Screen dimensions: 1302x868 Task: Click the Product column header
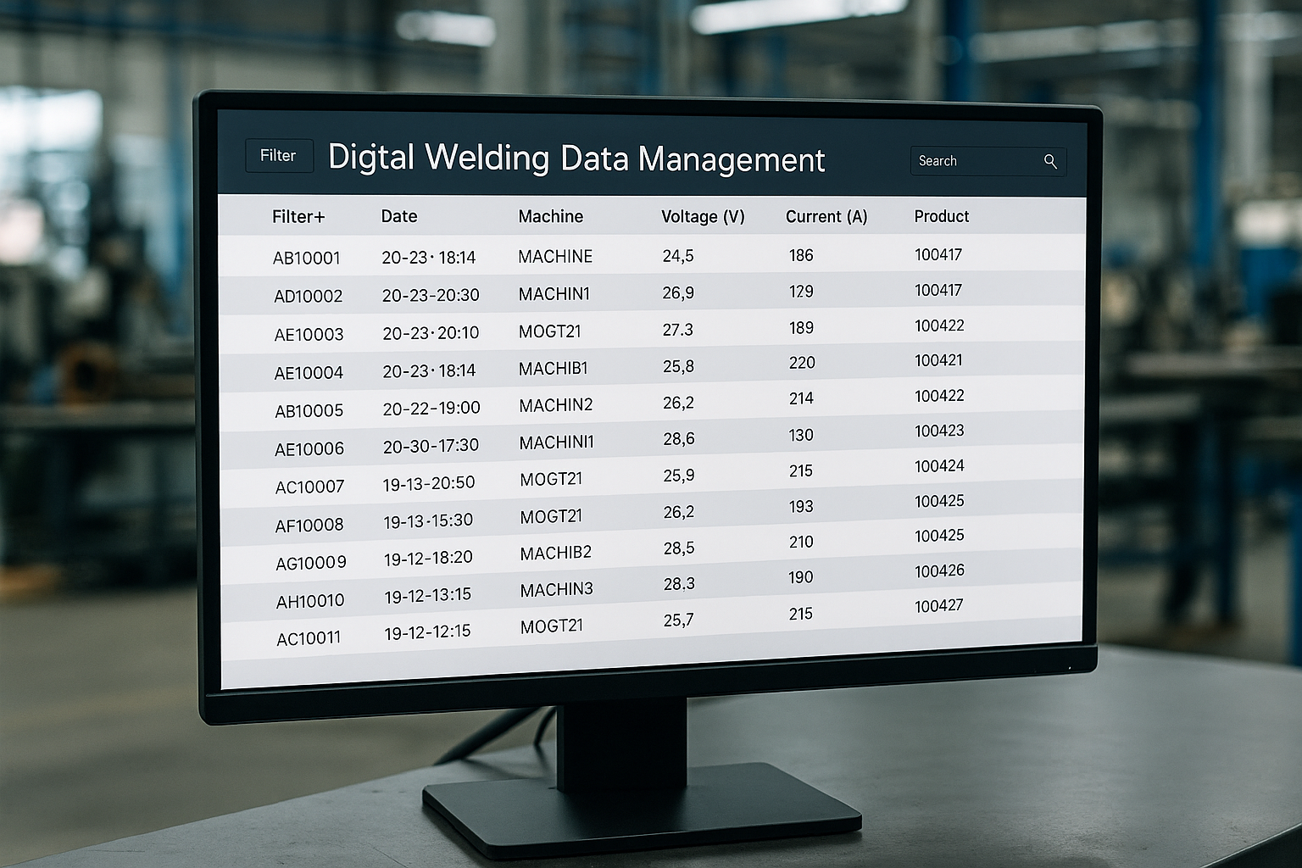(x=941, y=216)
